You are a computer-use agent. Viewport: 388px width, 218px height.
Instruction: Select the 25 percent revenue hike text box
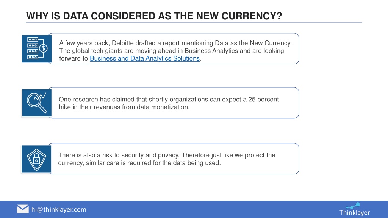174,103
